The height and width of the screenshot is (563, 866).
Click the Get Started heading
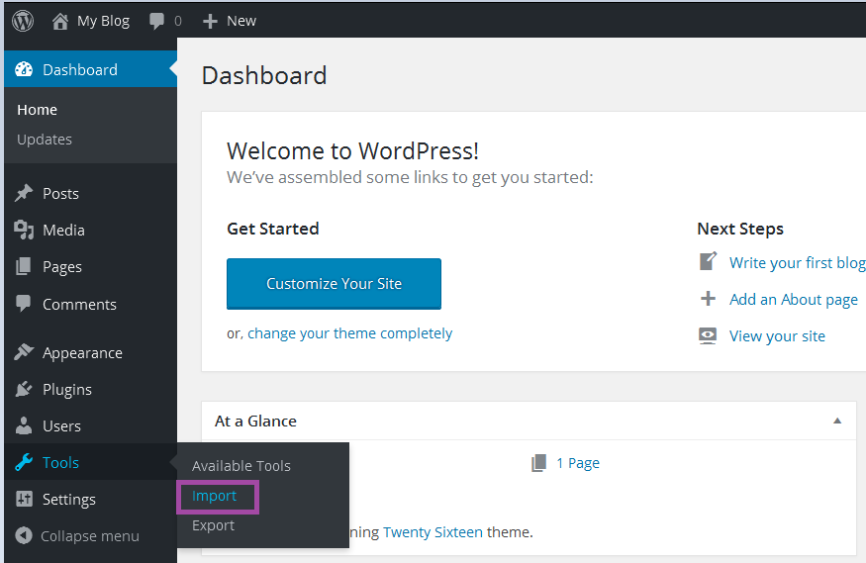click(273, 229)
